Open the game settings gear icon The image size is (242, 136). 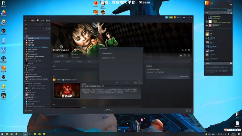click(x=181, y=55)
